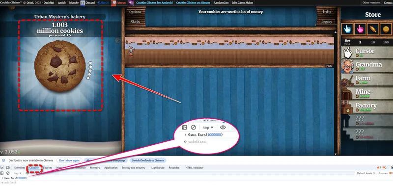This screenshot has width=393, height=186.
Task: Click the scroll-up arrow of buildings panel
Action: click(x=336, y=32)
